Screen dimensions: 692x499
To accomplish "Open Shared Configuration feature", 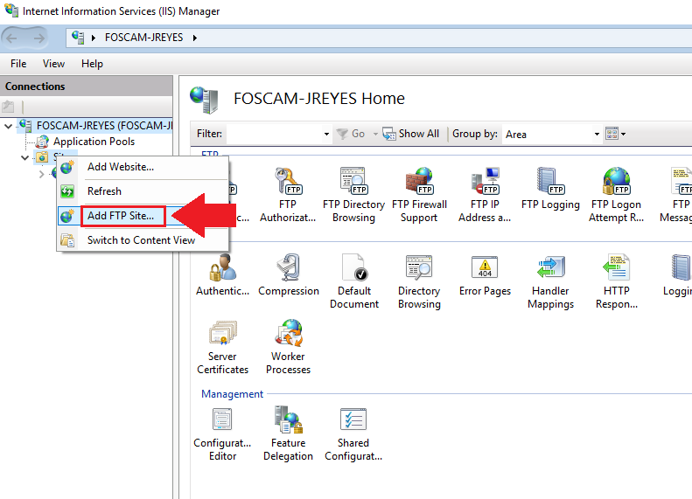I will (x=353, y=434).
